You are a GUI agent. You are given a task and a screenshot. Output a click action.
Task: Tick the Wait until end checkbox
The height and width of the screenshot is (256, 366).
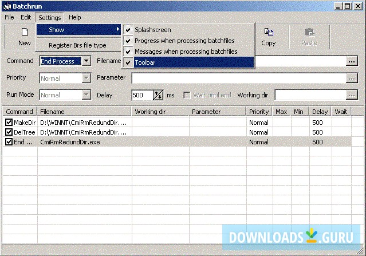click(187, 95)
